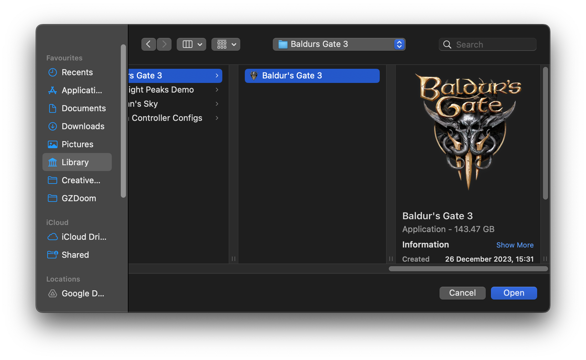Click the Baldur's Gate 3 preview artwork

click(x=468, y=132)
